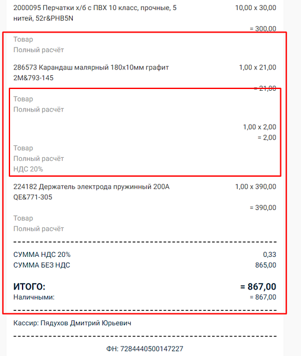Click the 865,00 amount without VAT

click(265, 265)
